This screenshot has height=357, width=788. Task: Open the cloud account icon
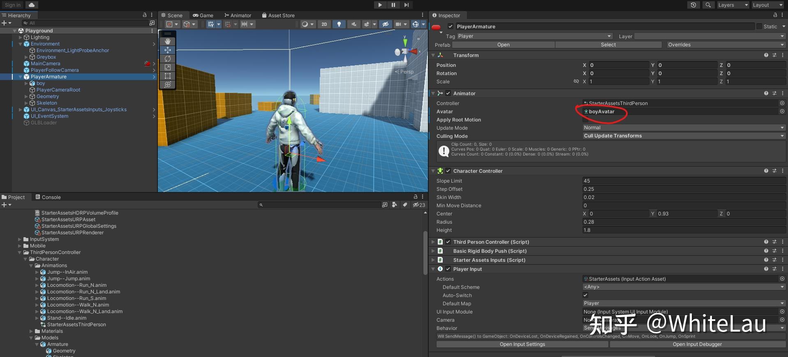pos(32,5)
